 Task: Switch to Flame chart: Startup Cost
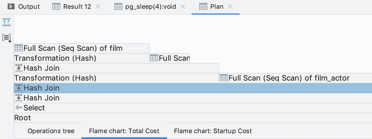point(213,131)
